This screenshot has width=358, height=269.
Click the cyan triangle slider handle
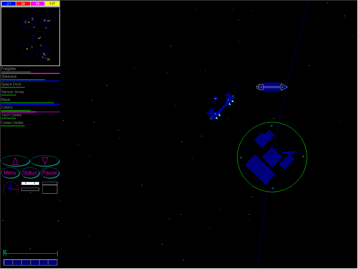pyautogui.click(x=5, y=252)
